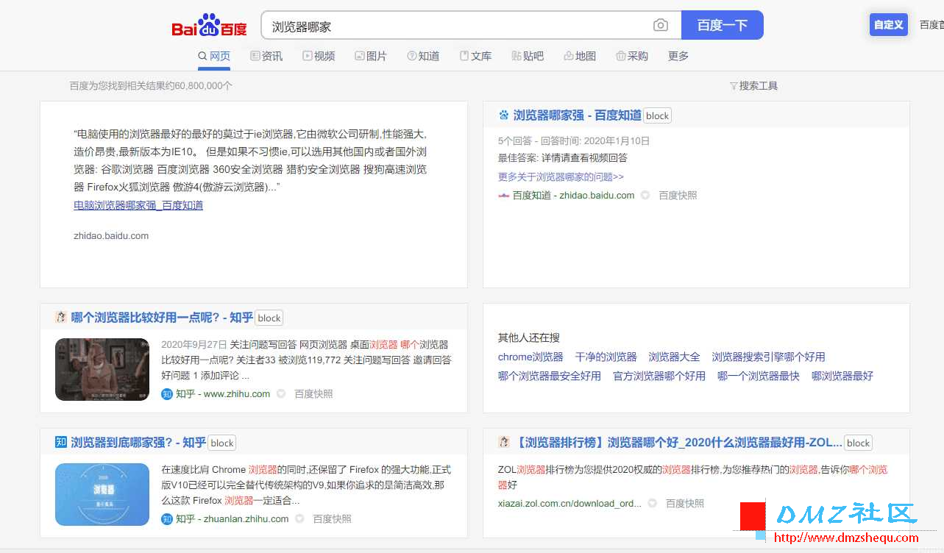Screen dimensions: 944x553
Task: Switch to the 视频 tab
Action: coord(319,56)
